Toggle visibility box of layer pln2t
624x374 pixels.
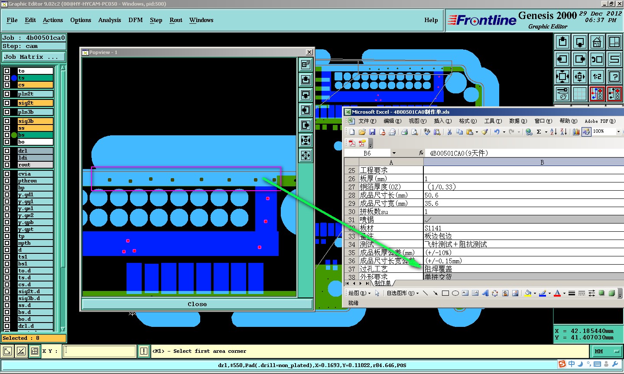(x=7, y=94)
